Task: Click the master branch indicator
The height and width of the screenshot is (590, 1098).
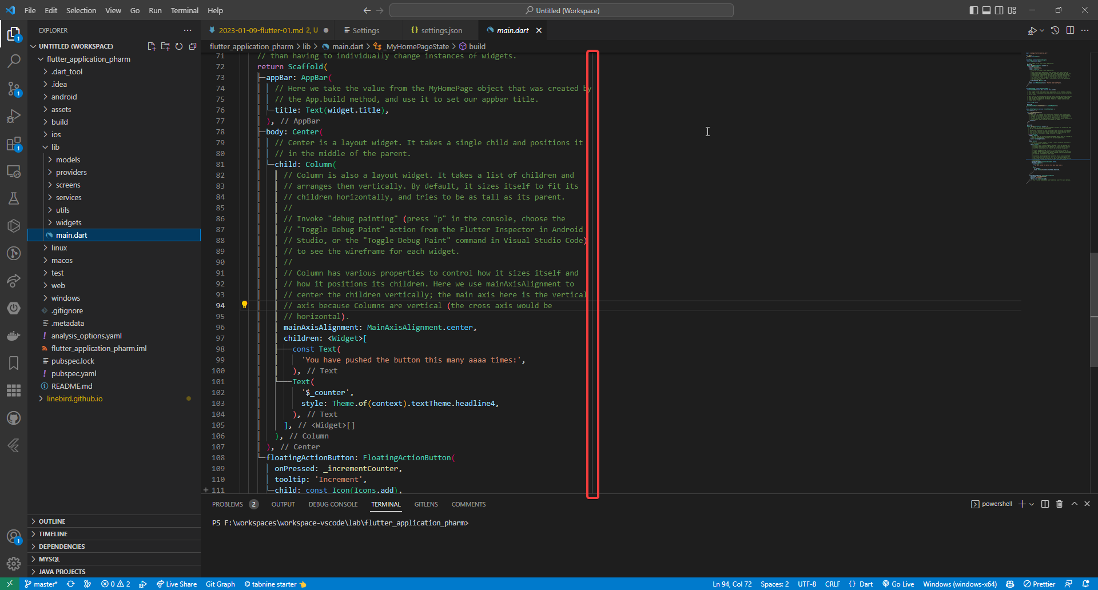Action: pyautogui.click(x=41, y=584)
